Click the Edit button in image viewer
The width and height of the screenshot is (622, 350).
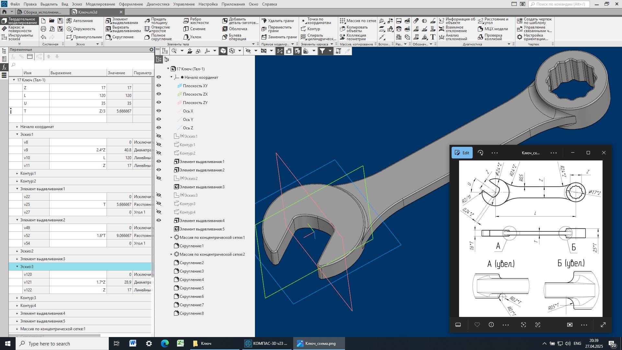pos(462,153)
